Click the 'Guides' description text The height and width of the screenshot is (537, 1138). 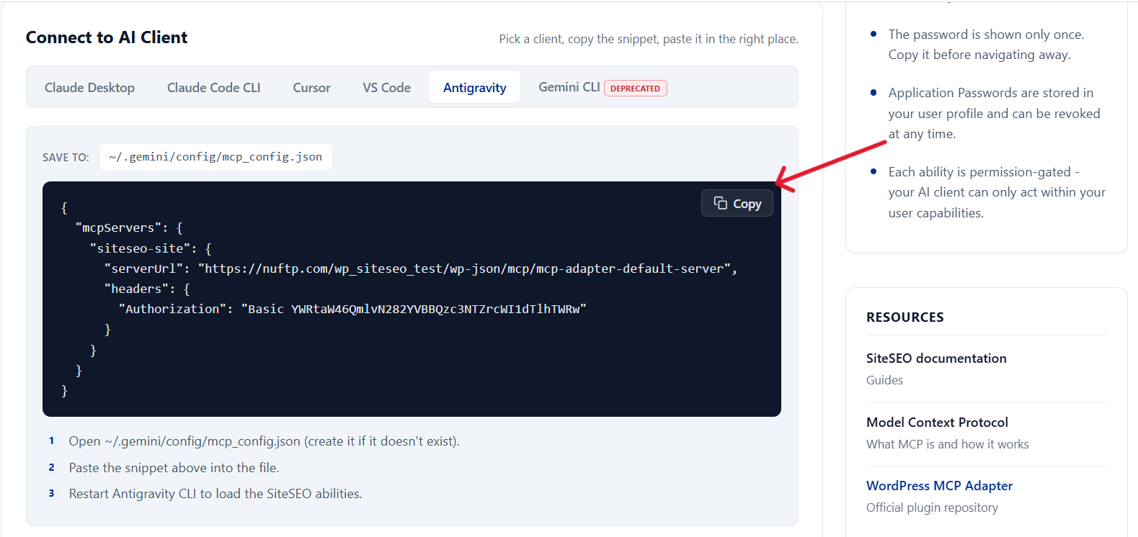coord(884,380)
